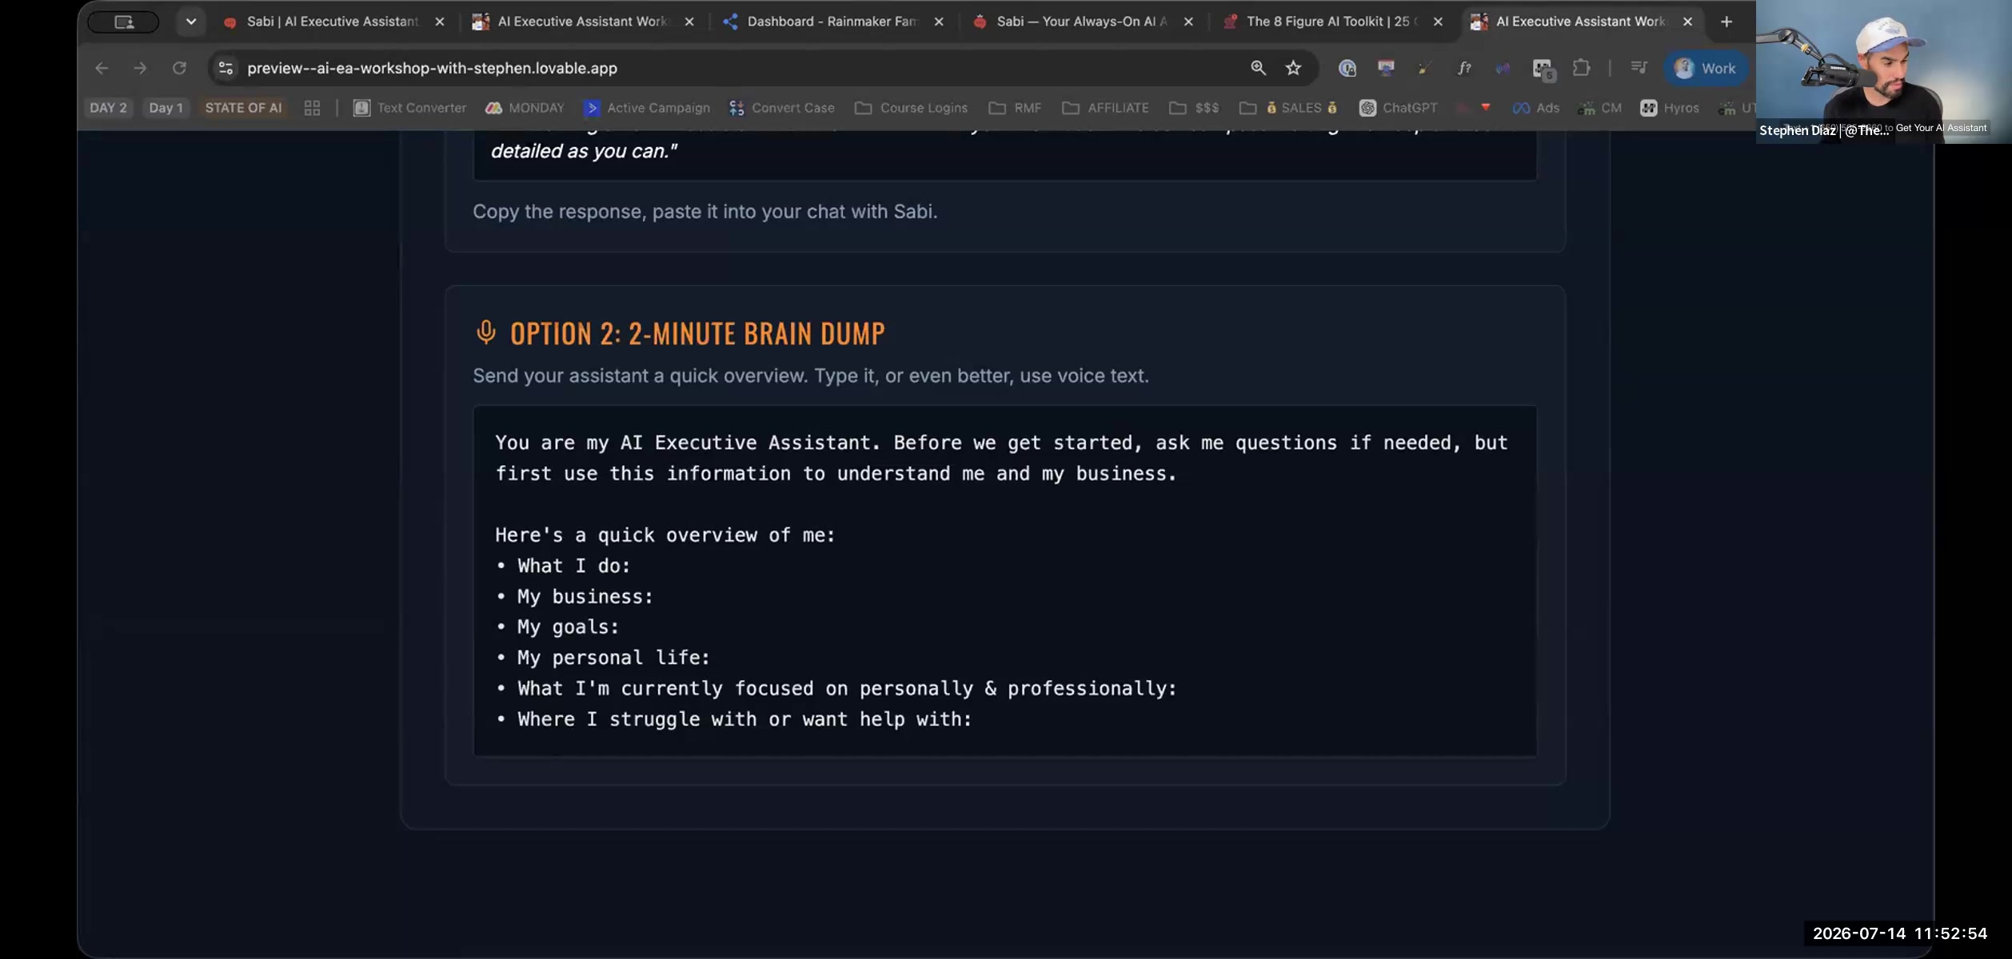
Task: Expand the SALES bookmark folder
Action: tap(1288, 108)
